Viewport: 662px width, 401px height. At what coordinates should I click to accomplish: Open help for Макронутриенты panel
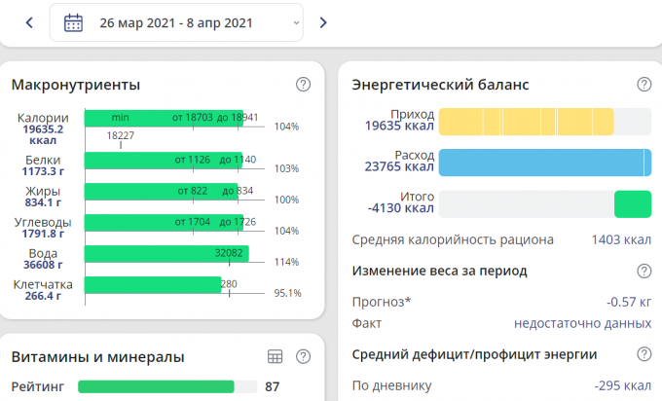(x=303, y=85)
